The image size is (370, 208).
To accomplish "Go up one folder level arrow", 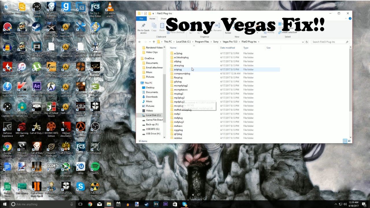I will 154,42.
